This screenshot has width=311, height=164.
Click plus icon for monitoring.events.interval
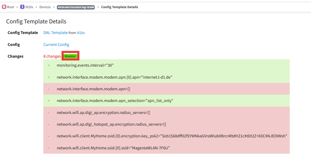(48, 65)
